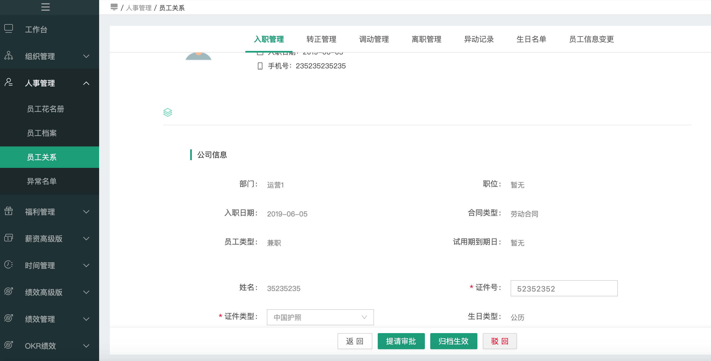The width and height of the screenshot is (711, 361).
Task: Expand the 福利管理 chevron
Action: 86,212
